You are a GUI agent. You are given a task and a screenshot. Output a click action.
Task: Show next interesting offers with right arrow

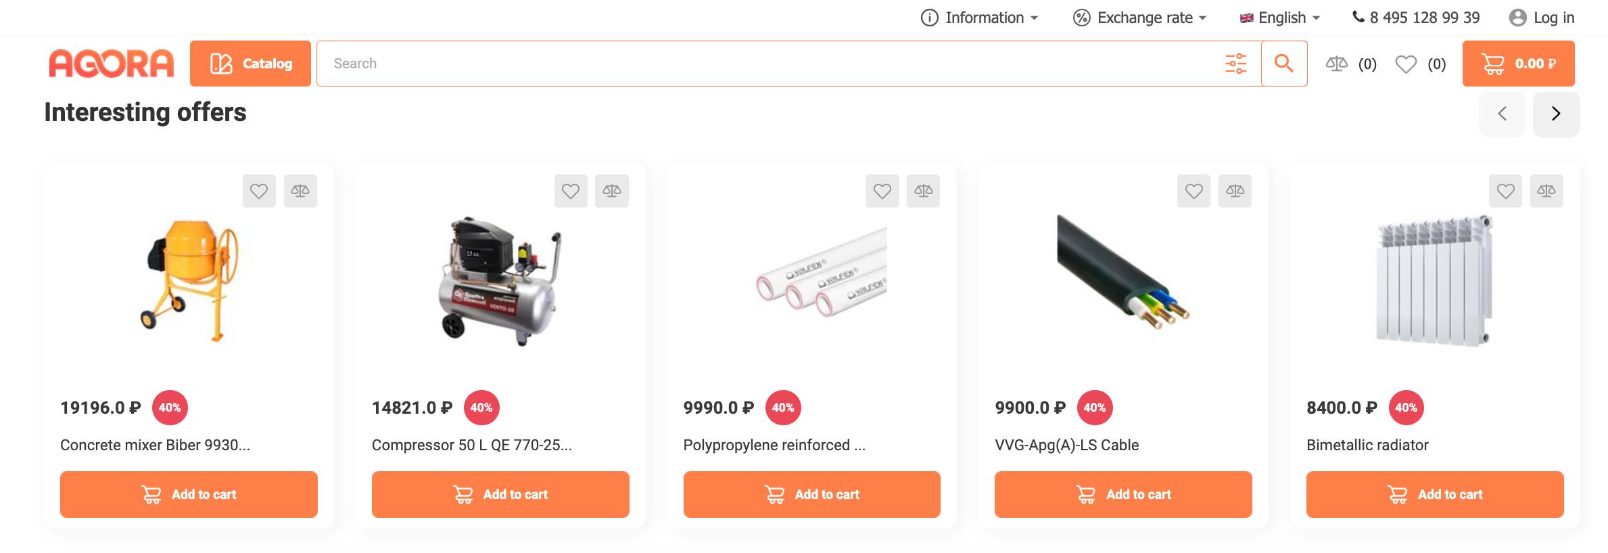[1556, 114]
